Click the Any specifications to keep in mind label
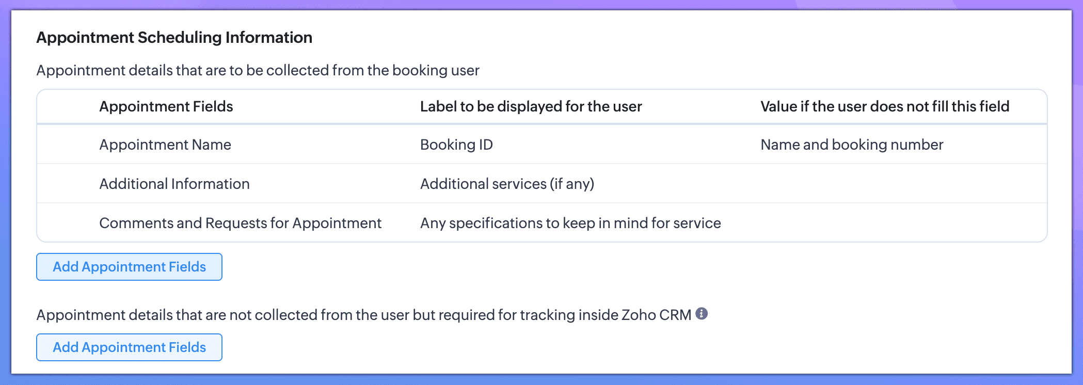The width and height of the screenshot is (1083, 385). click(x=570, y=223)
